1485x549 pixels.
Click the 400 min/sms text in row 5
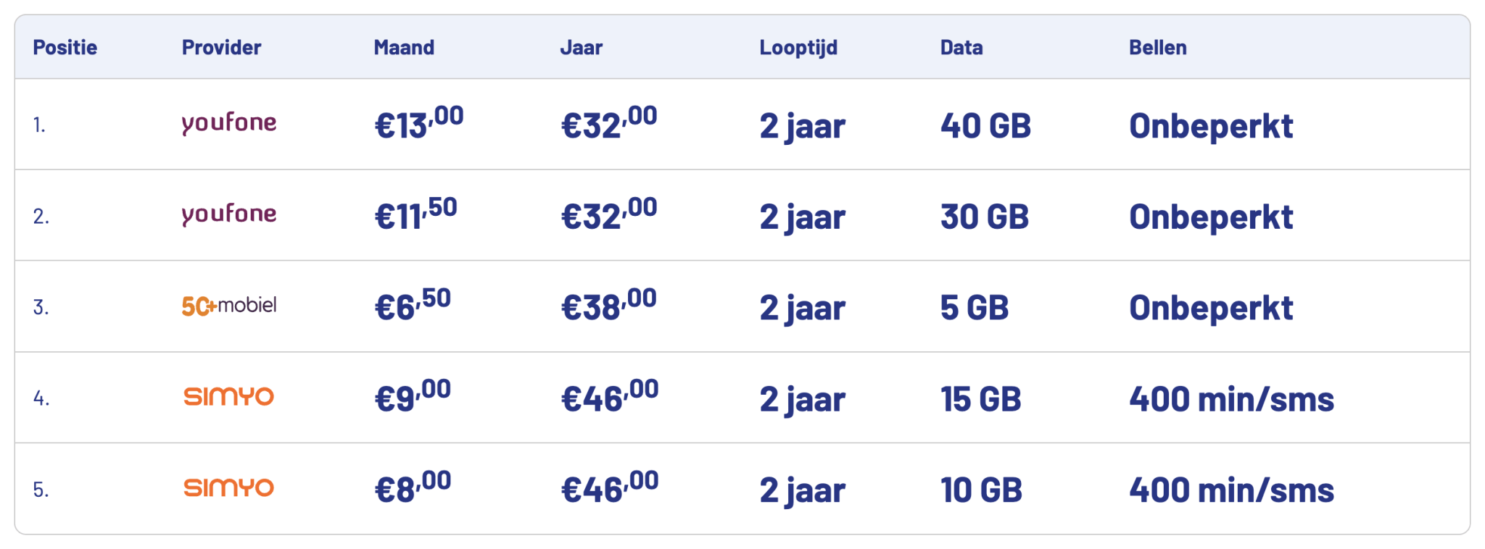(1231, 490)
